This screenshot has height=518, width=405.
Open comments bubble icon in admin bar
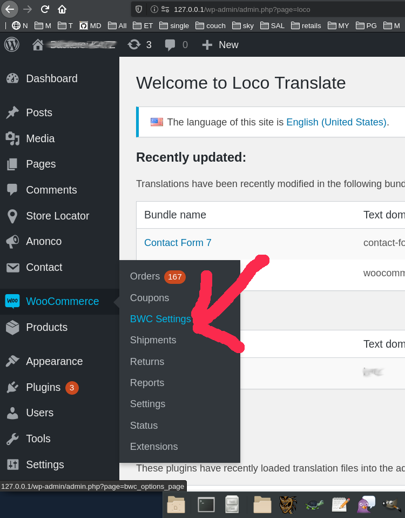click(x=170, y=45)
